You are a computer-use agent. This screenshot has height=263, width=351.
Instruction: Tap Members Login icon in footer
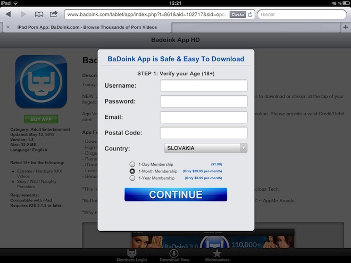[x=132, y=256]
